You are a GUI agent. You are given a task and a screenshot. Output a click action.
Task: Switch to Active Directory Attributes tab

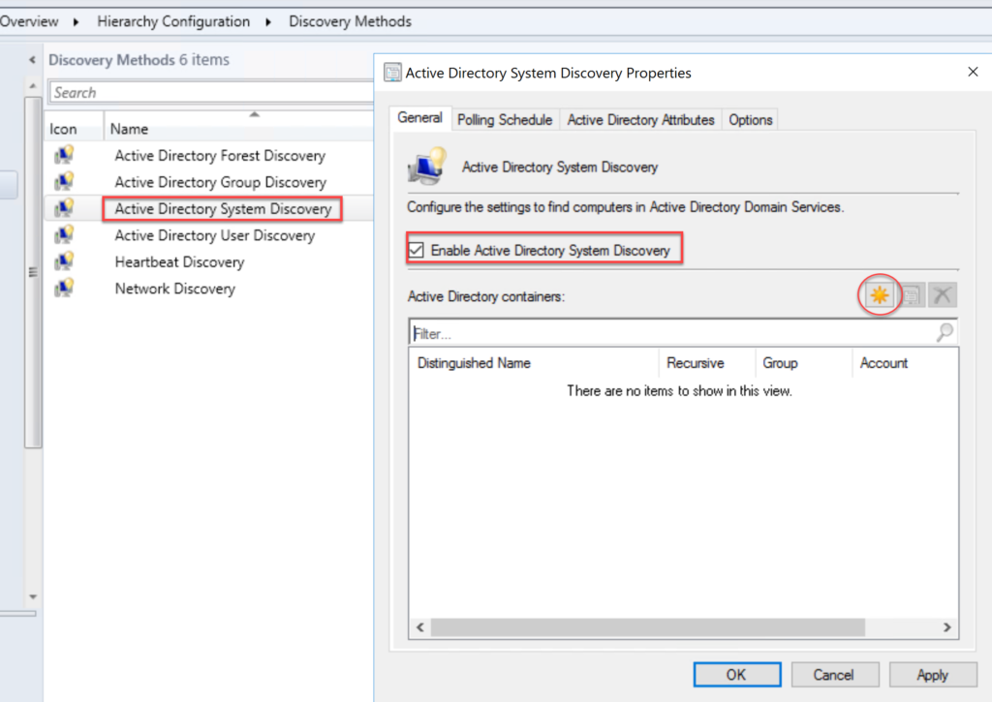tap(640, 120)
